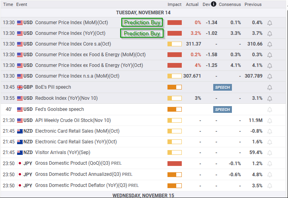Image resolution: width=288 pixels, height=198 pixels.
Task: Click the SPEECH badge for Fed's Goolsbee
Action: coord(222,110)
